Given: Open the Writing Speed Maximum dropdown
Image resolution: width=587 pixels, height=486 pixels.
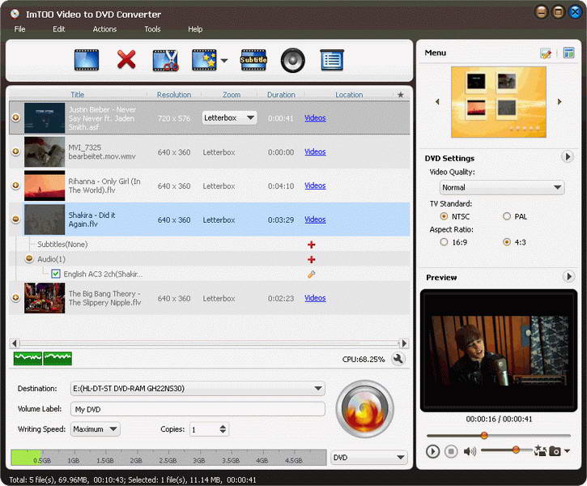Looking at the screenshot, I should (95, 429).
